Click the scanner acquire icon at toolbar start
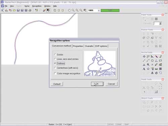168x126 pixels. pyautogui.click(x=2, y=10)
